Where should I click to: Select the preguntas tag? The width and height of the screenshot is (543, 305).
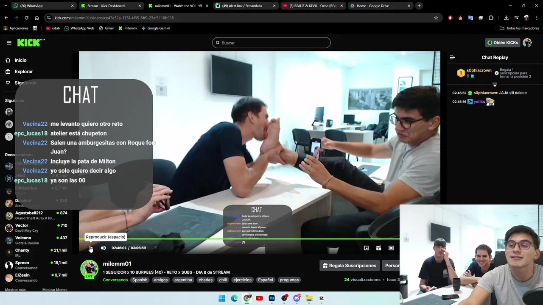pyautogui.click(x=289, y=280)
